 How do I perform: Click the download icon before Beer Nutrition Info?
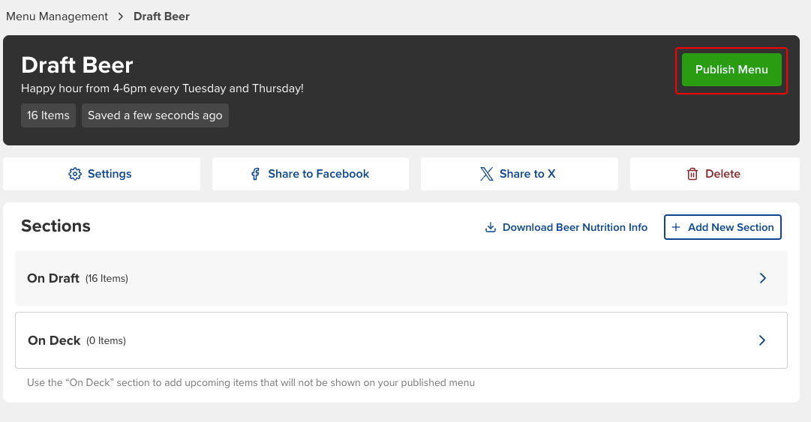491,227
